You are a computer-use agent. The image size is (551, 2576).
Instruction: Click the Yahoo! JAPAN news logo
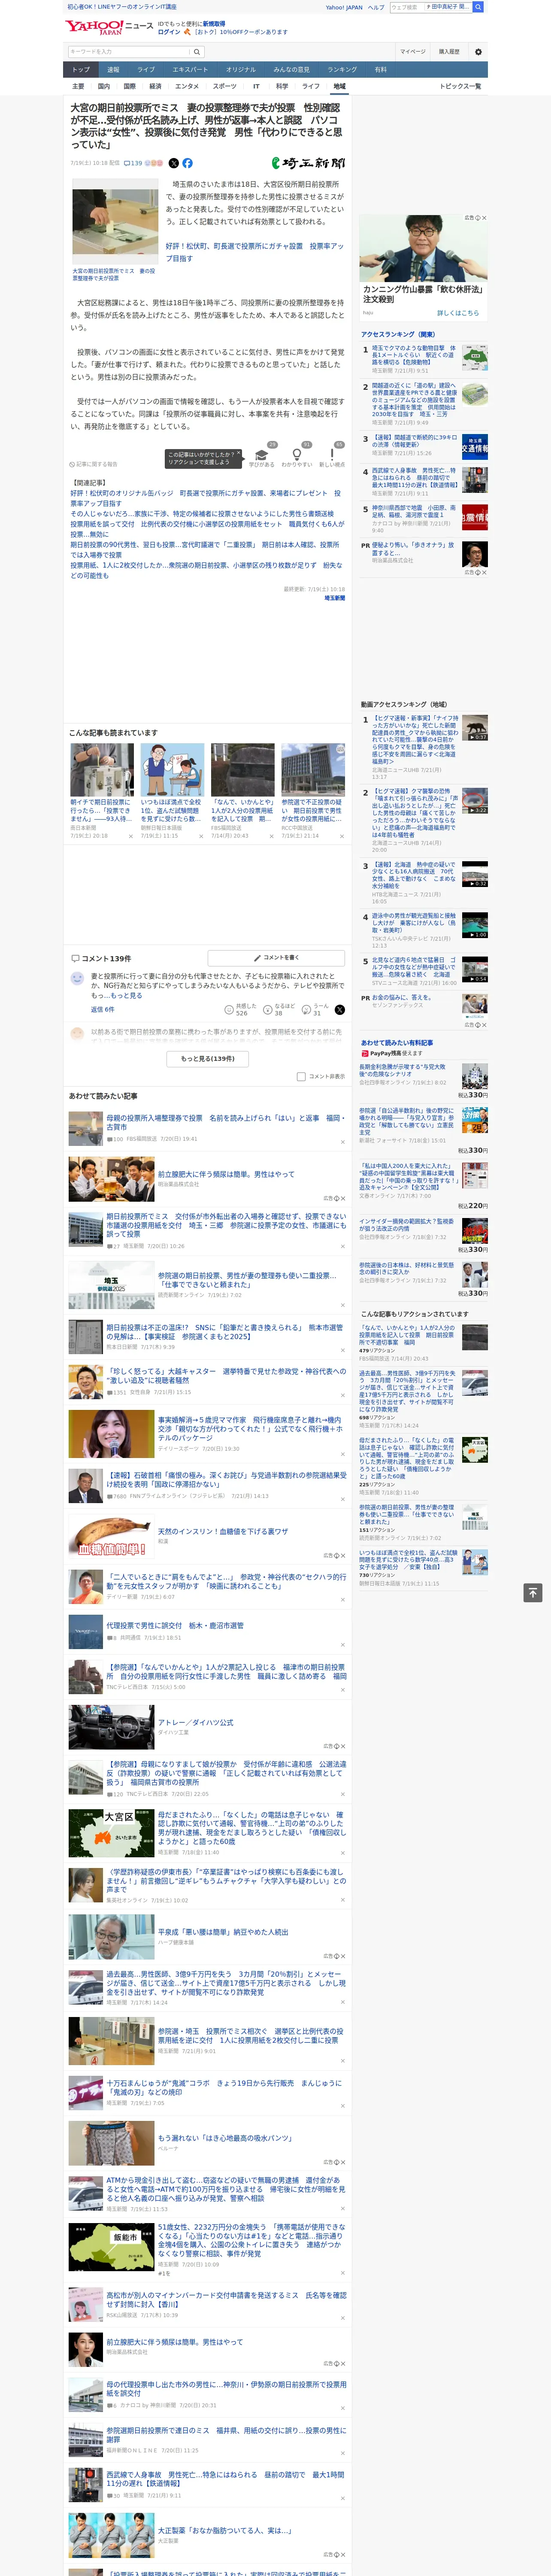tap(109, 27)
